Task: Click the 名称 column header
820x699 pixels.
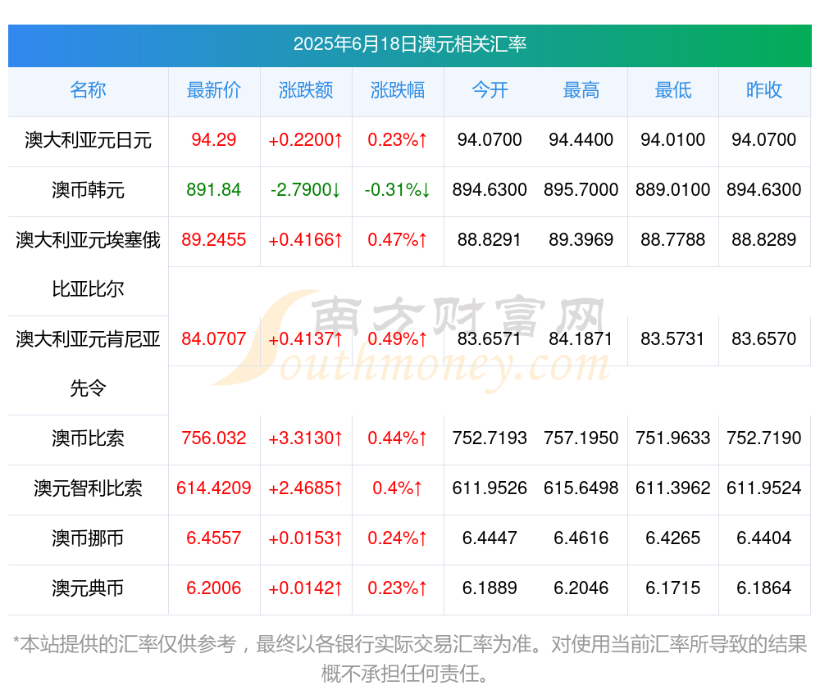Action: pos(88,90)
